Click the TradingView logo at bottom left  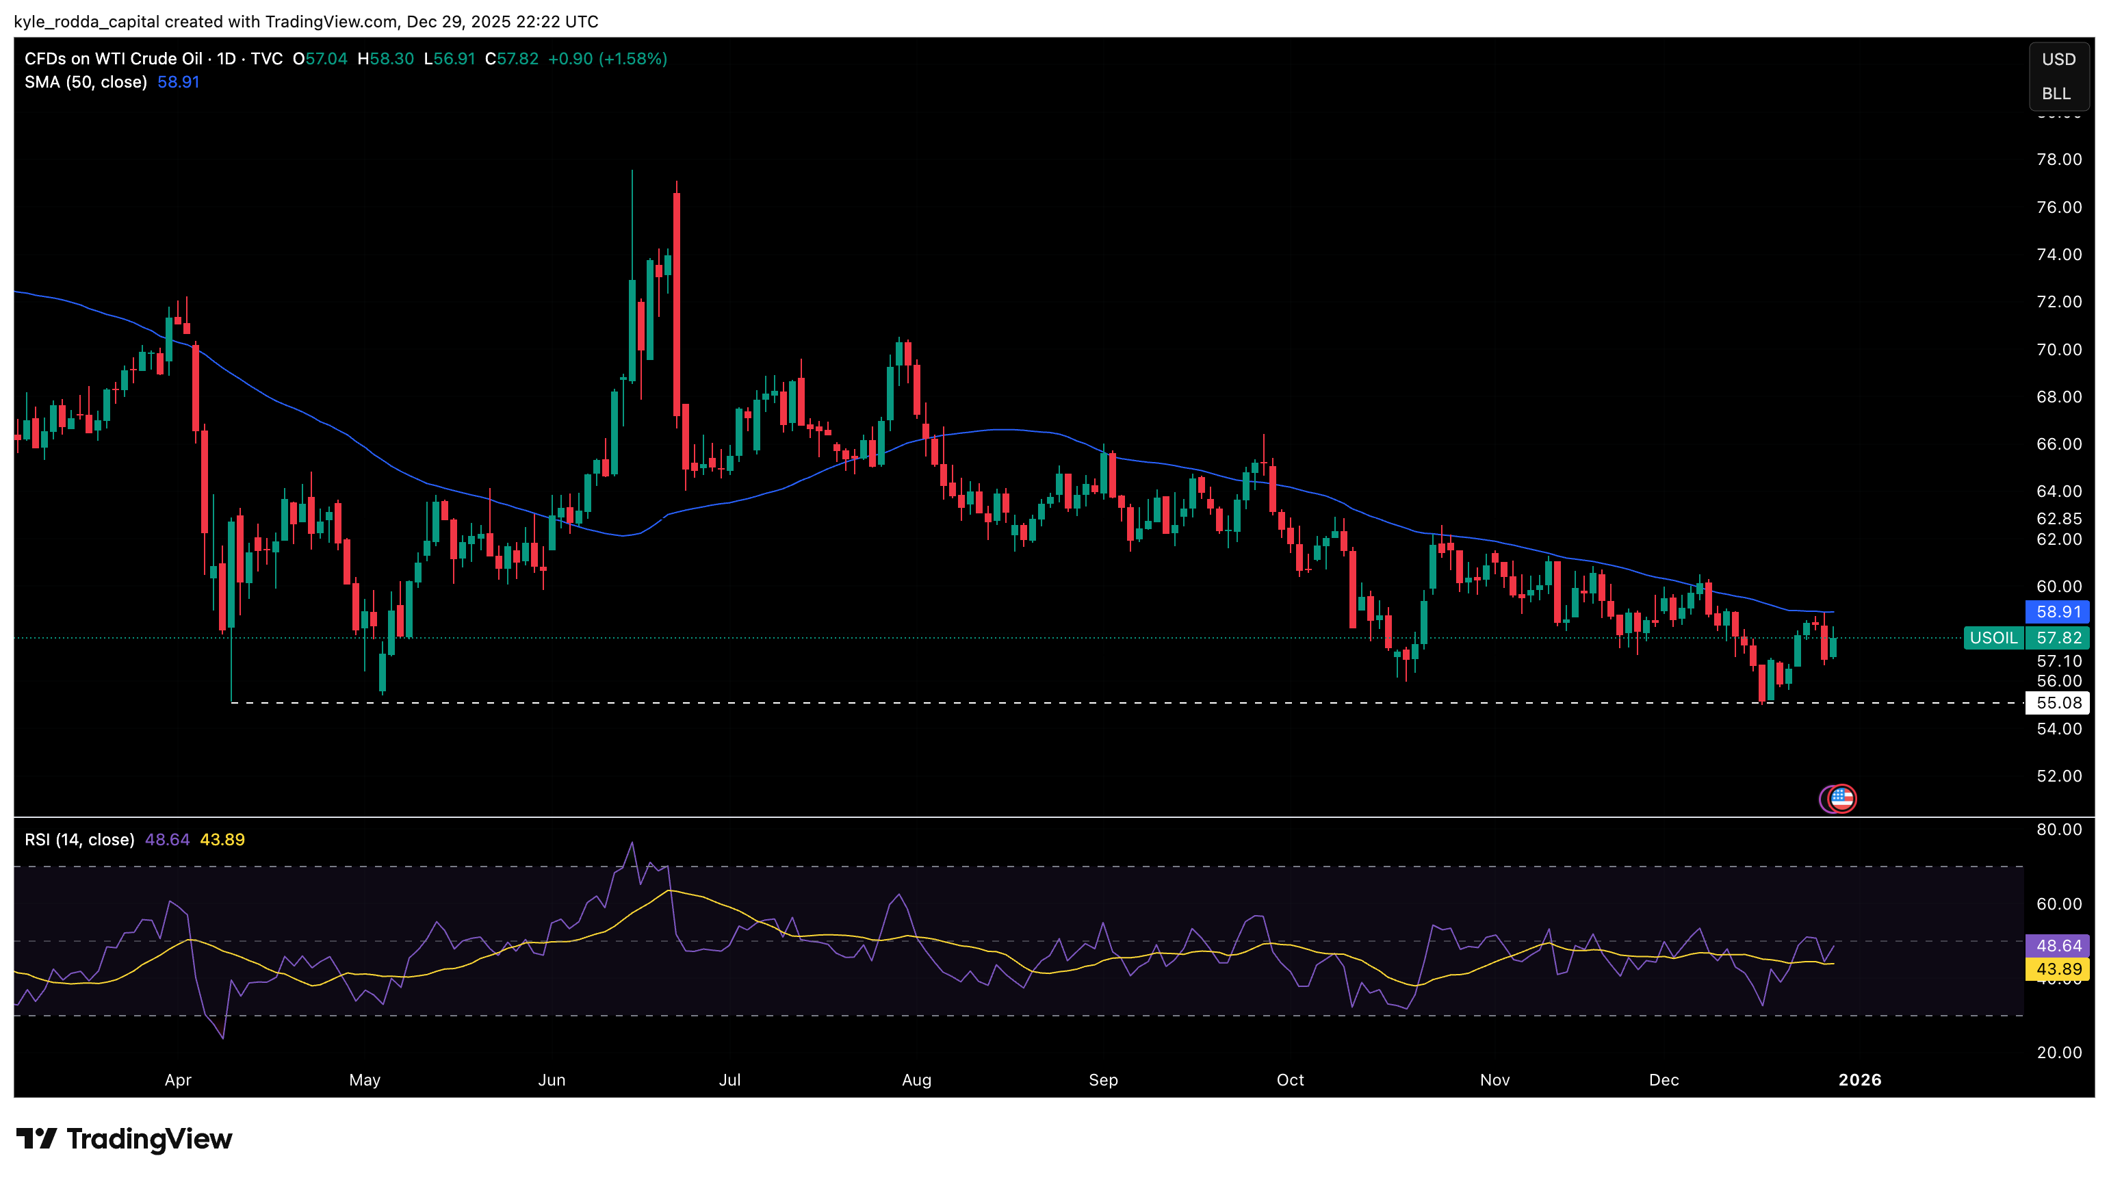coord(125,1139)
